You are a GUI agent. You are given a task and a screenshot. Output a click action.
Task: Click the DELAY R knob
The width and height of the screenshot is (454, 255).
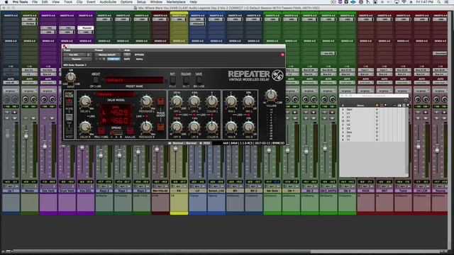point(85,127)
